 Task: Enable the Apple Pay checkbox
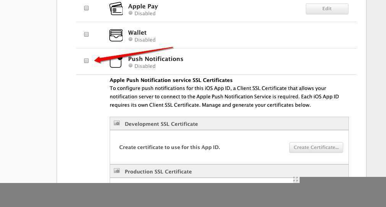pyautogui.click(x=86, y=8)
